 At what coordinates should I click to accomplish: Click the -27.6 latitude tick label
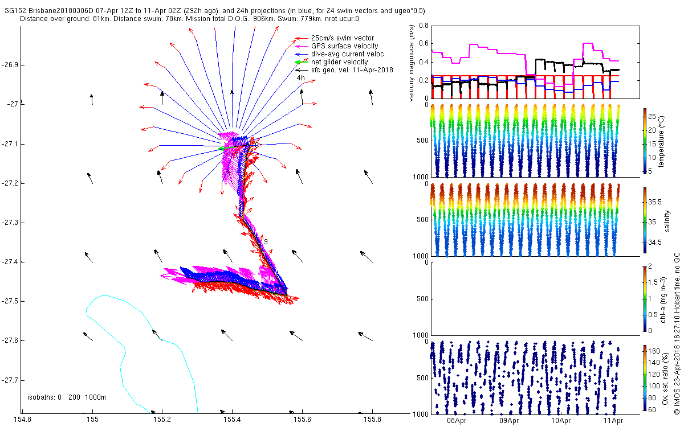pyautogui.click(x=9, y=340)
